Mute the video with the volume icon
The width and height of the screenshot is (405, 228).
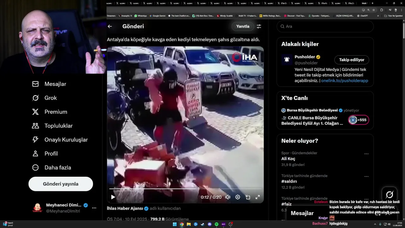pyautogui.click(x=227, y=197)
